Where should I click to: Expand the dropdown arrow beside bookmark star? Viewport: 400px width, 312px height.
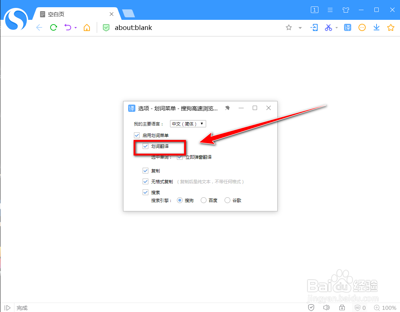coord(300,28)
